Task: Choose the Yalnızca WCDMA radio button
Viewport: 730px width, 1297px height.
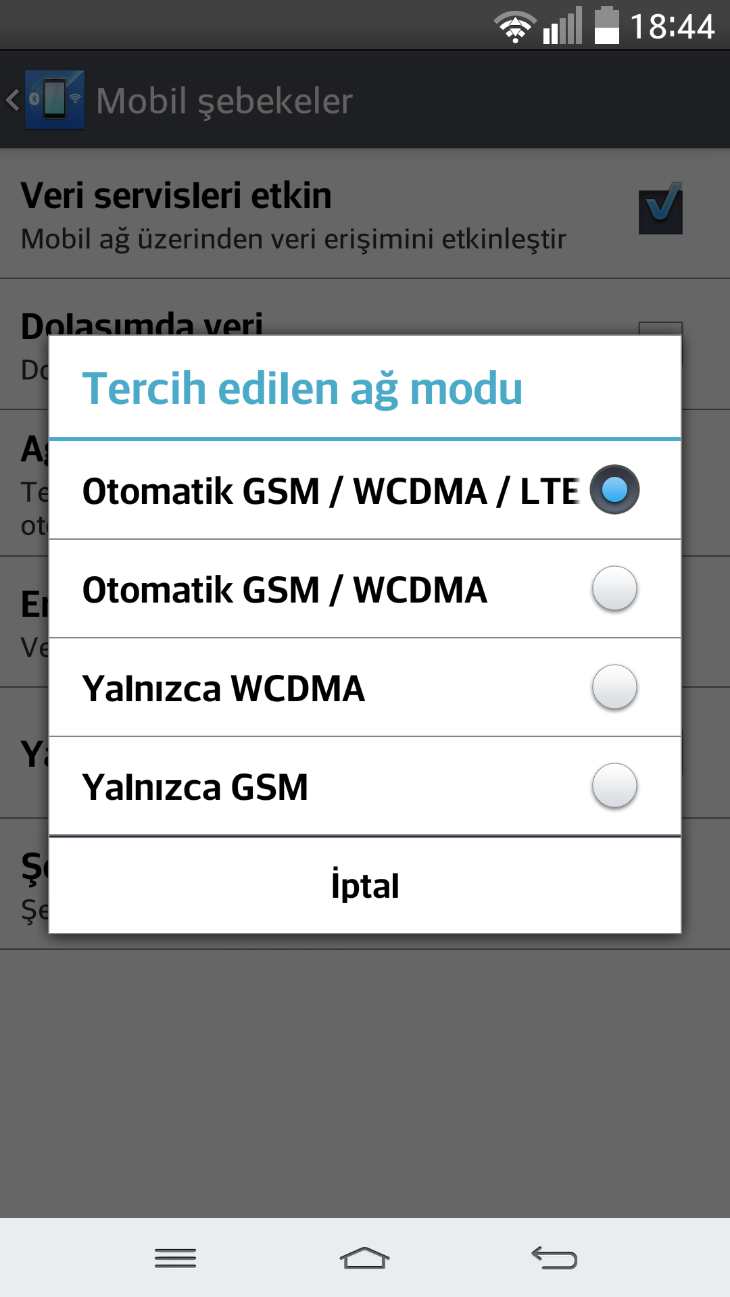Action: click(614, 687)
